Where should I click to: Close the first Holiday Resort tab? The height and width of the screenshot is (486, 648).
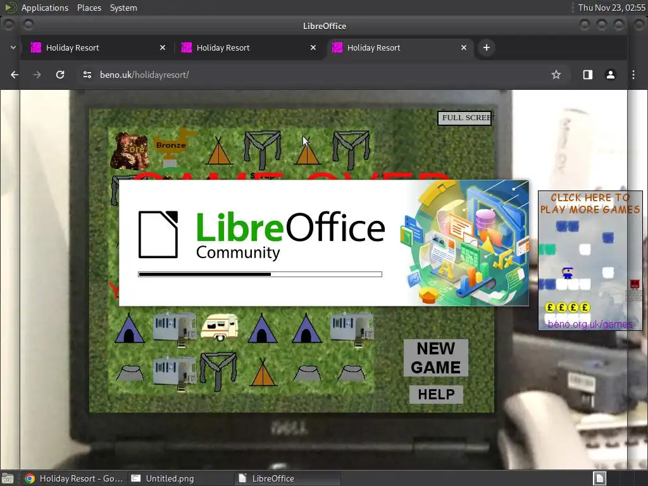coord(163,47)
